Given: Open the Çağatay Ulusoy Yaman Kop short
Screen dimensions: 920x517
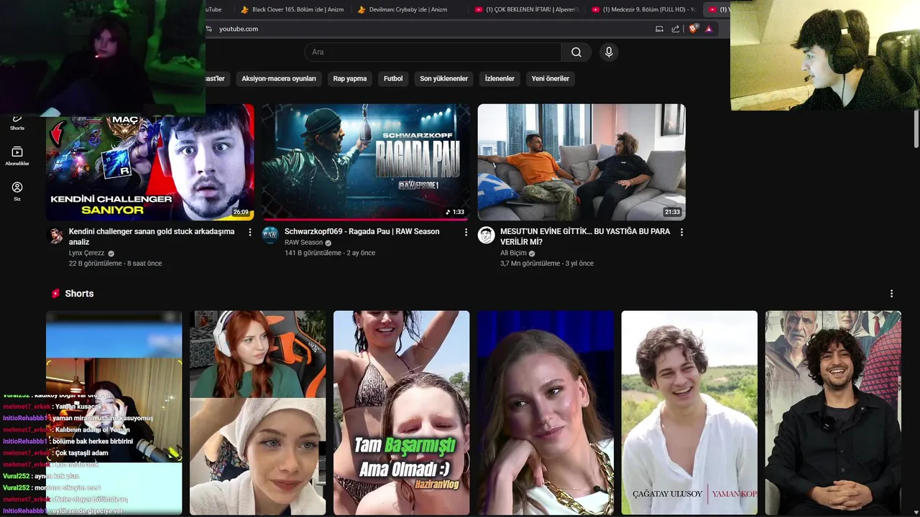Looking at the screenshot, I should tap(689, 413).
